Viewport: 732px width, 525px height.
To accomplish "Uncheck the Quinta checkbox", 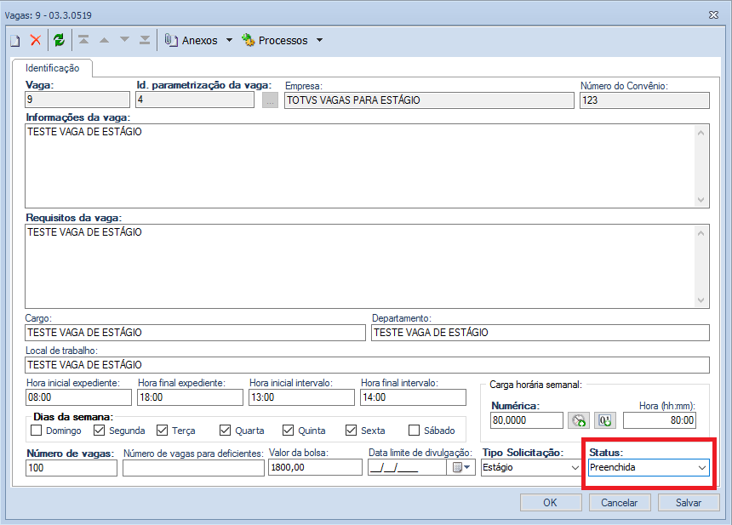I will pyautogui.click(x=288, y=430).
